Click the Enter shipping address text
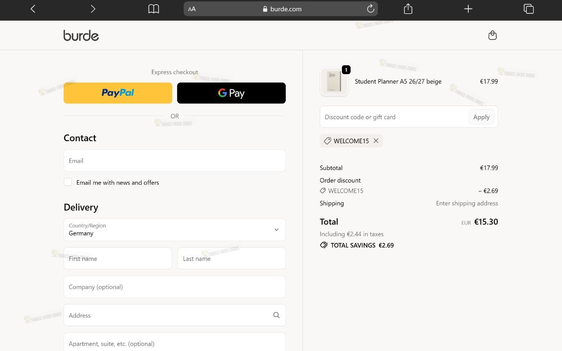Image resolution: width=562 pixels, height=351 pixels. pyautogui.click(x=467, y=203)
